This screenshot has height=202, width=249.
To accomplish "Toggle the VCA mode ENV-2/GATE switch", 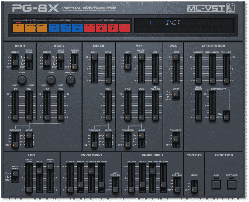I will click(x=176, y=95).
